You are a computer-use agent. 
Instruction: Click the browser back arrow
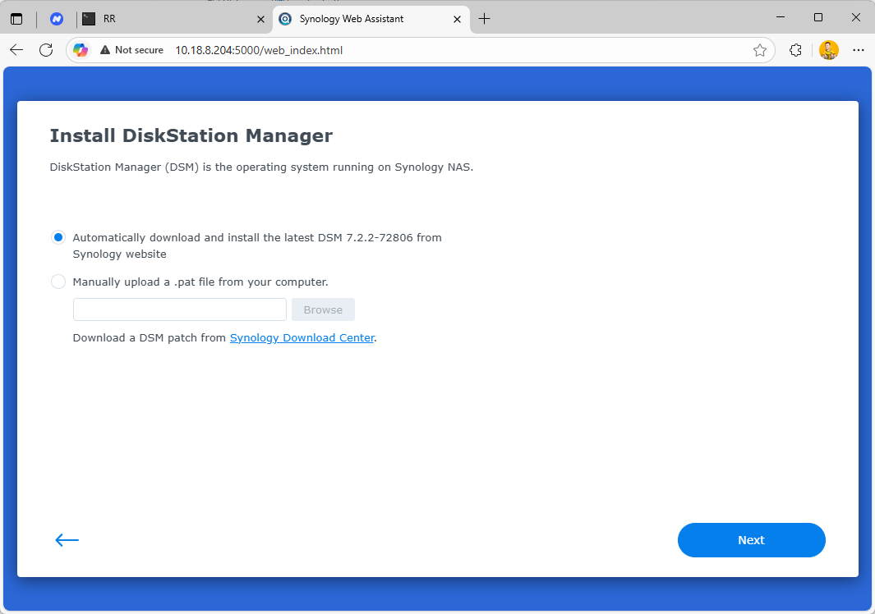click(x=16, y=50)
